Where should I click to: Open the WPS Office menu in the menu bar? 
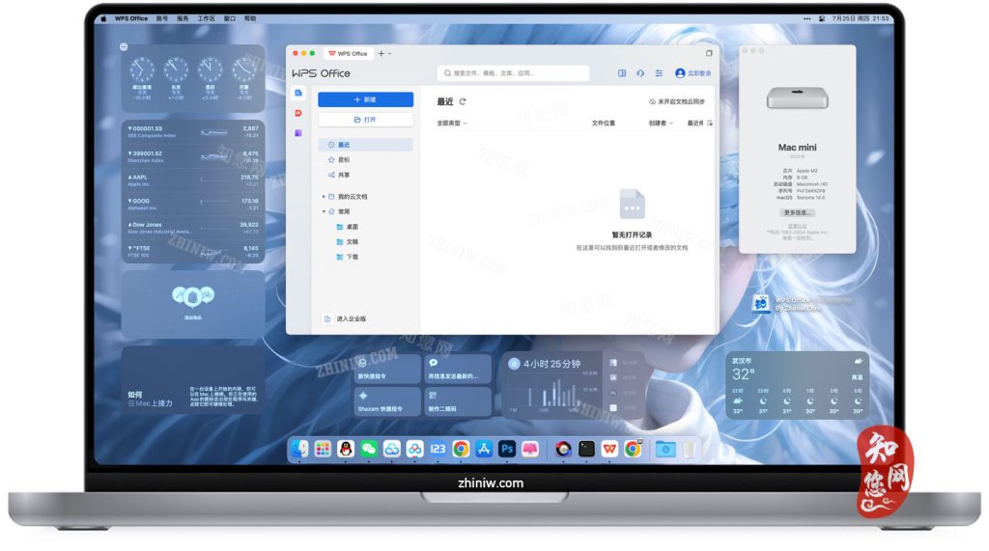131,19
